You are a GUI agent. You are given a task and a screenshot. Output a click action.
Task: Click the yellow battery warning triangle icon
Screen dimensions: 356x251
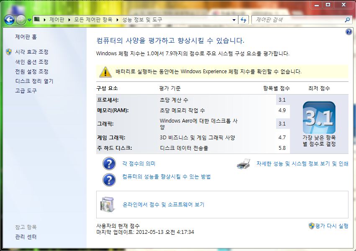click(105, 72)
